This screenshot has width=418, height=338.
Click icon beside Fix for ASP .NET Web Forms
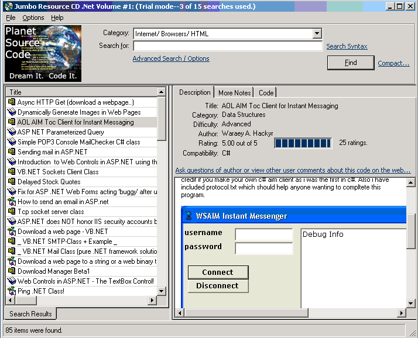[x=12, y=191]
